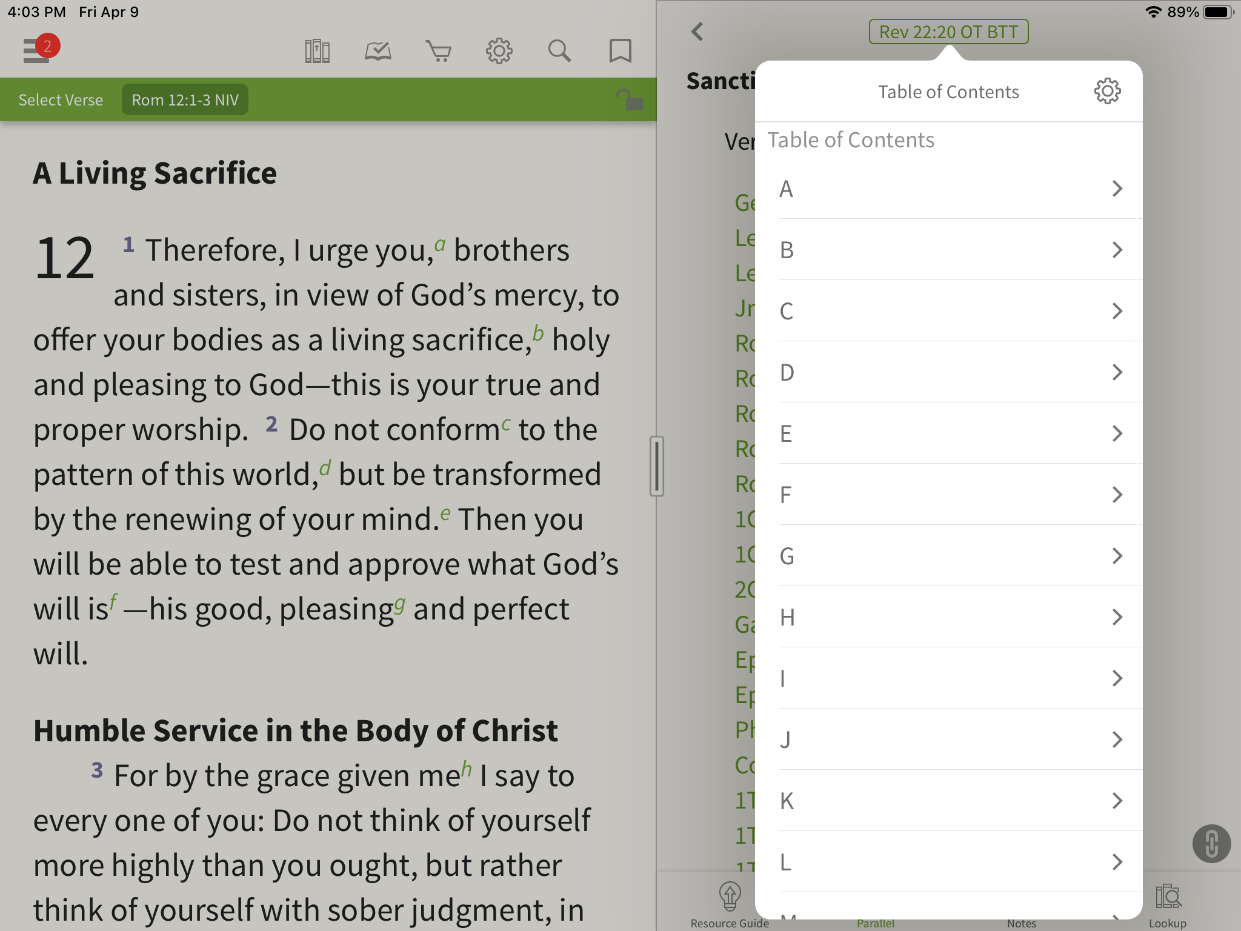Open the library books icon
Viewport: 1241px width, 931px height.
tap(317, 52)
